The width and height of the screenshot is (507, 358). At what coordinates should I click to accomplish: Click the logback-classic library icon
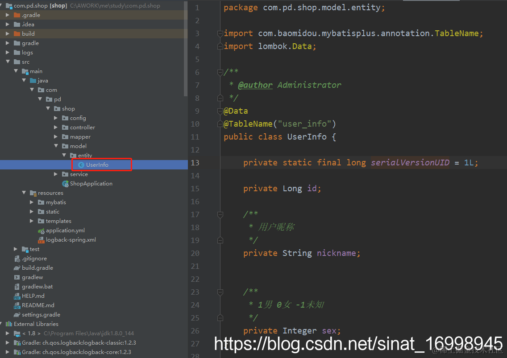[x=17, y=343]
